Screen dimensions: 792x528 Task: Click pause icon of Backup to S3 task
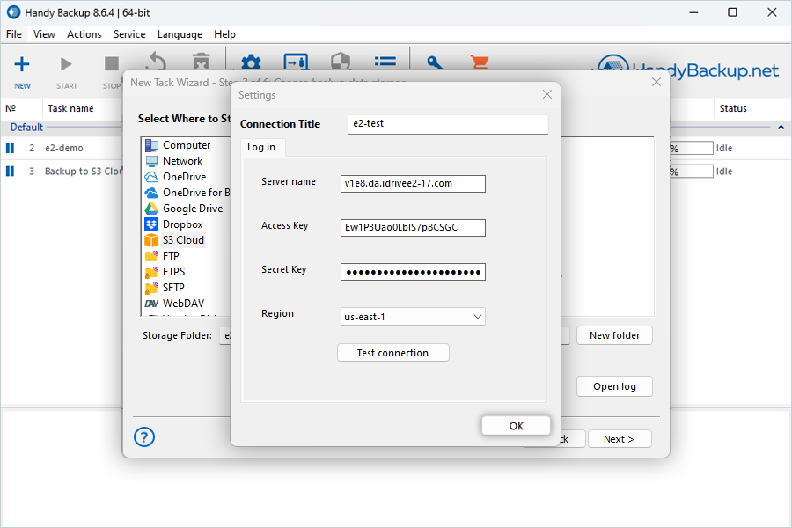(10, 172)
